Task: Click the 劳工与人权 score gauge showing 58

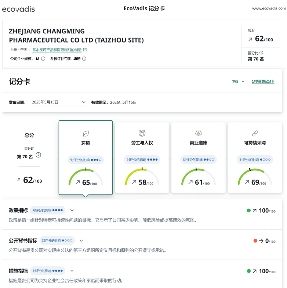Action: coord(142,176)
